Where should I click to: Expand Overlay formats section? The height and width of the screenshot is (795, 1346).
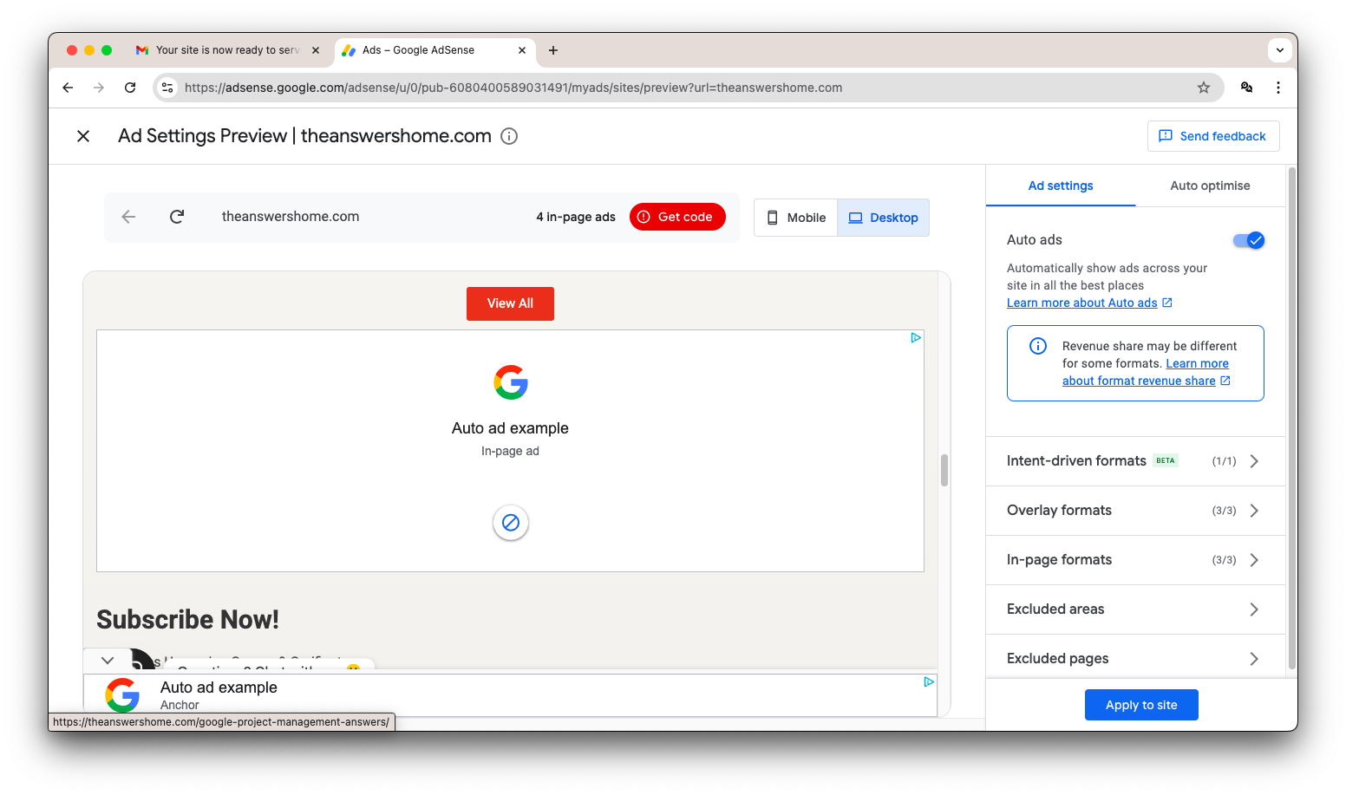tap(1135, 511)
